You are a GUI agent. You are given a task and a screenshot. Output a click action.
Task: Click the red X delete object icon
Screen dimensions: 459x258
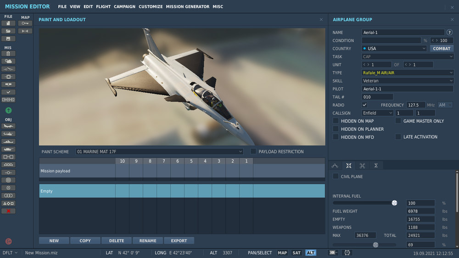(x=8, y=211)
